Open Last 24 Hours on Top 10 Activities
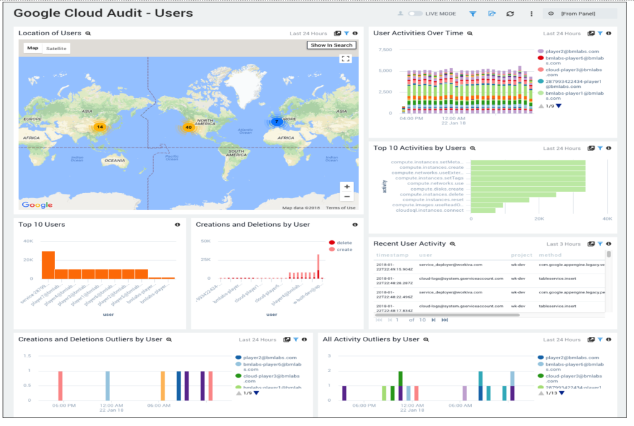 (x=562, y=149)
